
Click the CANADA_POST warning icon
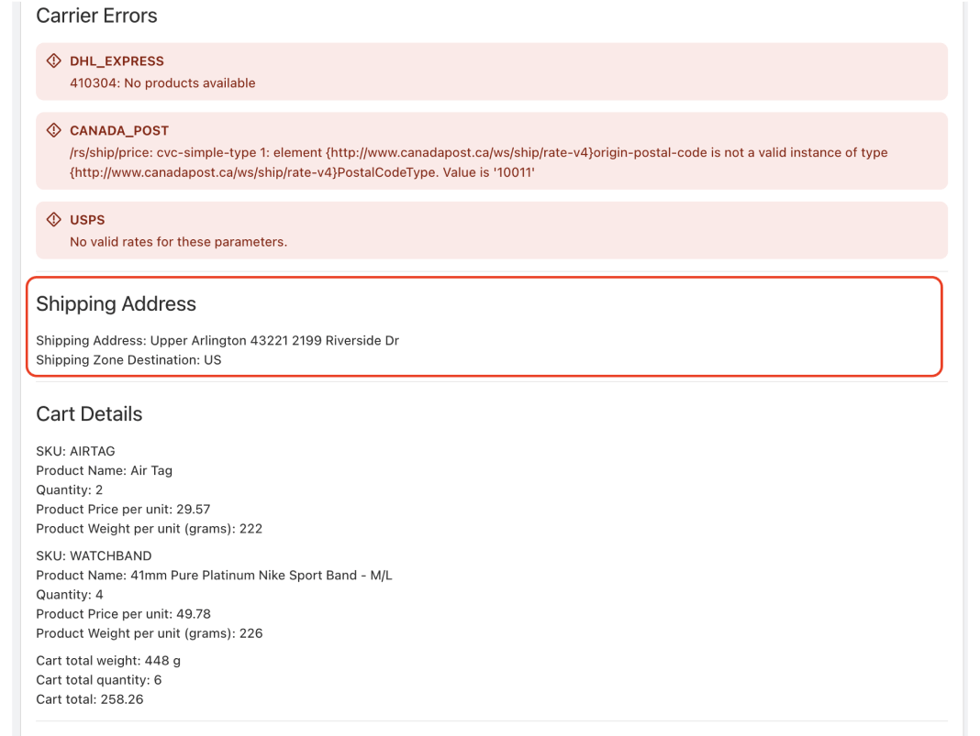pyautogui.click(x=54, y=130)
